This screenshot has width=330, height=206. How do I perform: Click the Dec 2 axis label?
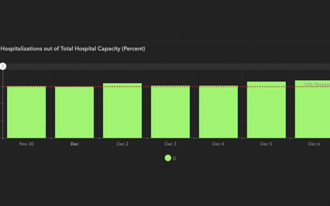(123, 144)
